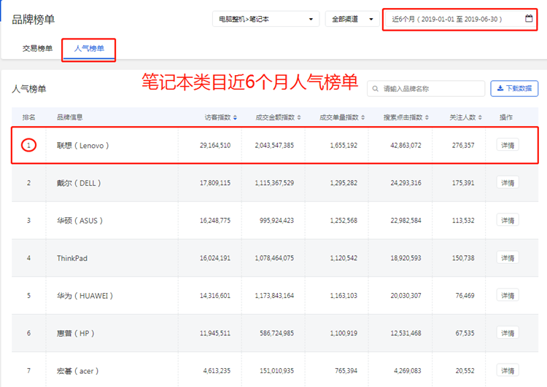The image size is (547, 387).
Task: Open 详情 for 惠普 (HP) row
Action: (x=508, y=333)
